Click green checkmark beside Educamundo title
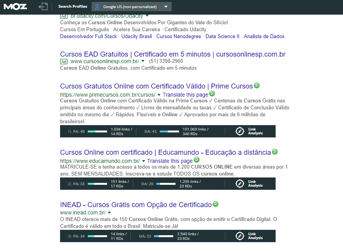The image size is (343, 251). click(x=275, y=152)
